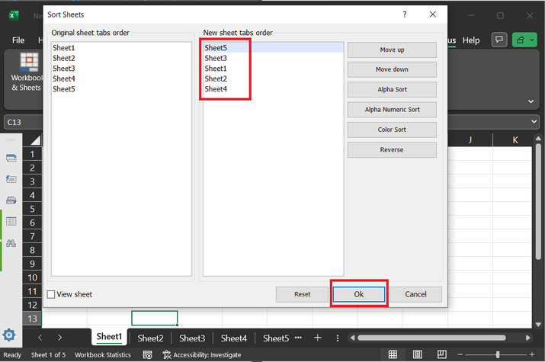
Task: Select row 7 header
Action: pos(32,236)
